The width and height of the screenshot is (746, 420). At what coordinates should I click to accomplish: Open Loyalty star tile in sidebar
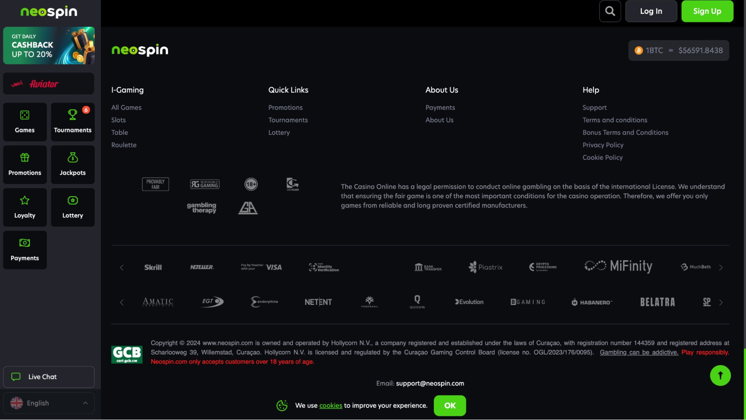tap(25, 207)
